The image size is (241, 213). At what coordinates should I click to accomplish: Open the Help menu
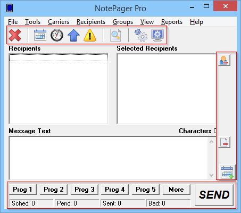(x=196, y=22)
